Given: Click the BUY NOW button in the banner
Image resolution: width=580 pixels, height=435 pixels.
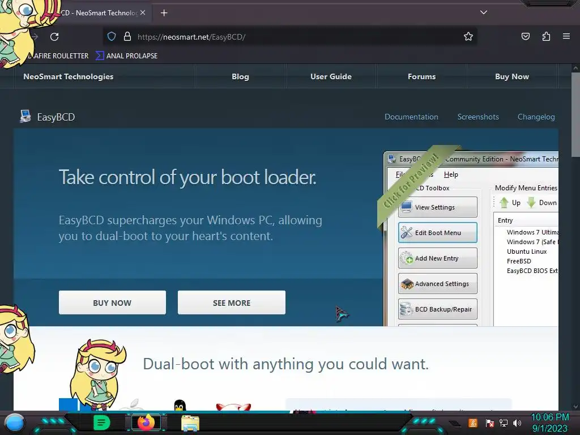Looking at the screenshot, I should click(112, 302).
